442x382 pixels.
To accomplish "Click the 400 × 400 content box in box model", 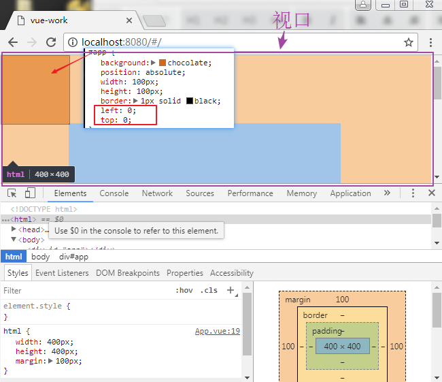I will click(342, 346).
